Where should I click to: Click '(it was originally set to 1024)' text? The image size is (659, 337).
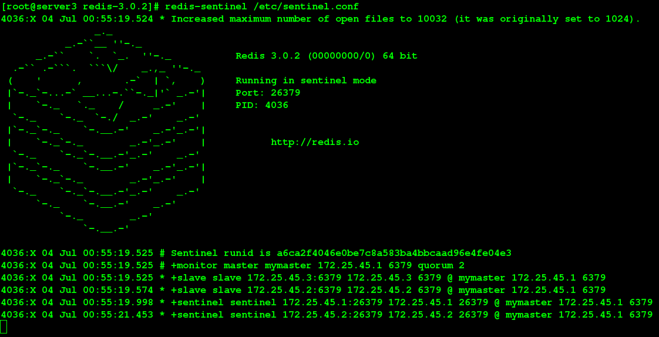point(547,19)
